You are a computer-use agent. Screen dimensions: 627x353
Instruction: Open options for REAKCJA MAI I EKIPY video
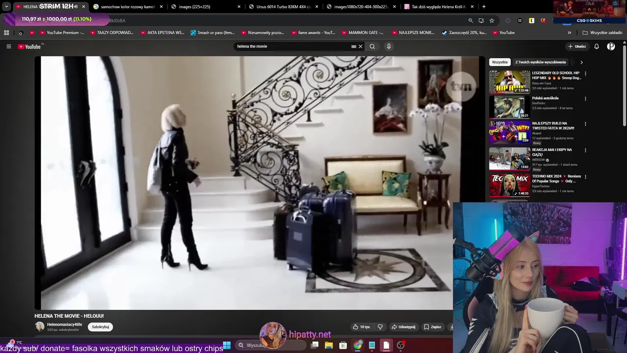585,151
